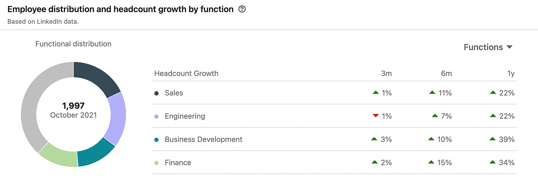The image size is (538, 183).
Task: Click the green up arrow for Finance 1y
Action: point(493,162)
